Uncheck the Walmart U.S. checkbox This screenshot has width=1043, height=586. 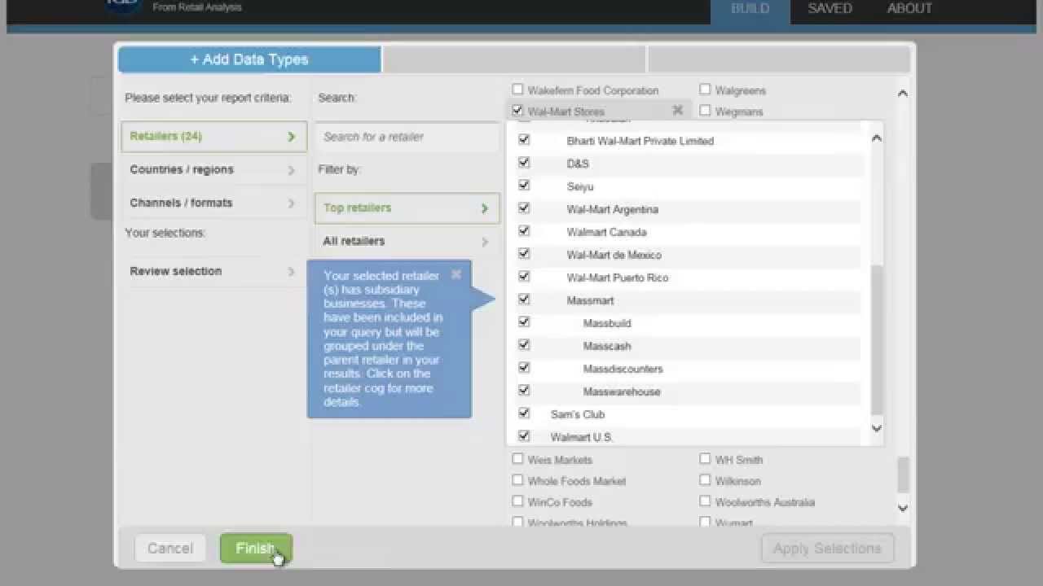tap(524, 435)
